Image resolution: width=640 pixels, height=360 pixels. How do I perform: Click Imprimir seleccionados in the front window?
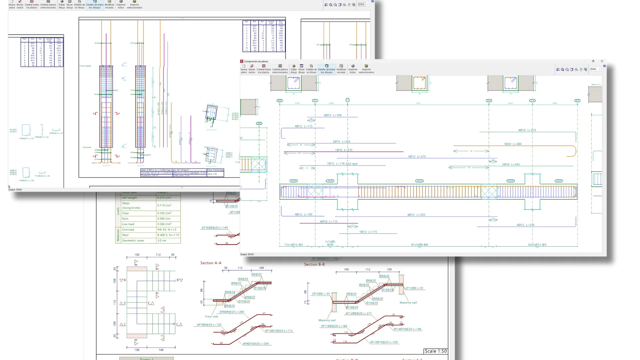(x=366, y=69)
